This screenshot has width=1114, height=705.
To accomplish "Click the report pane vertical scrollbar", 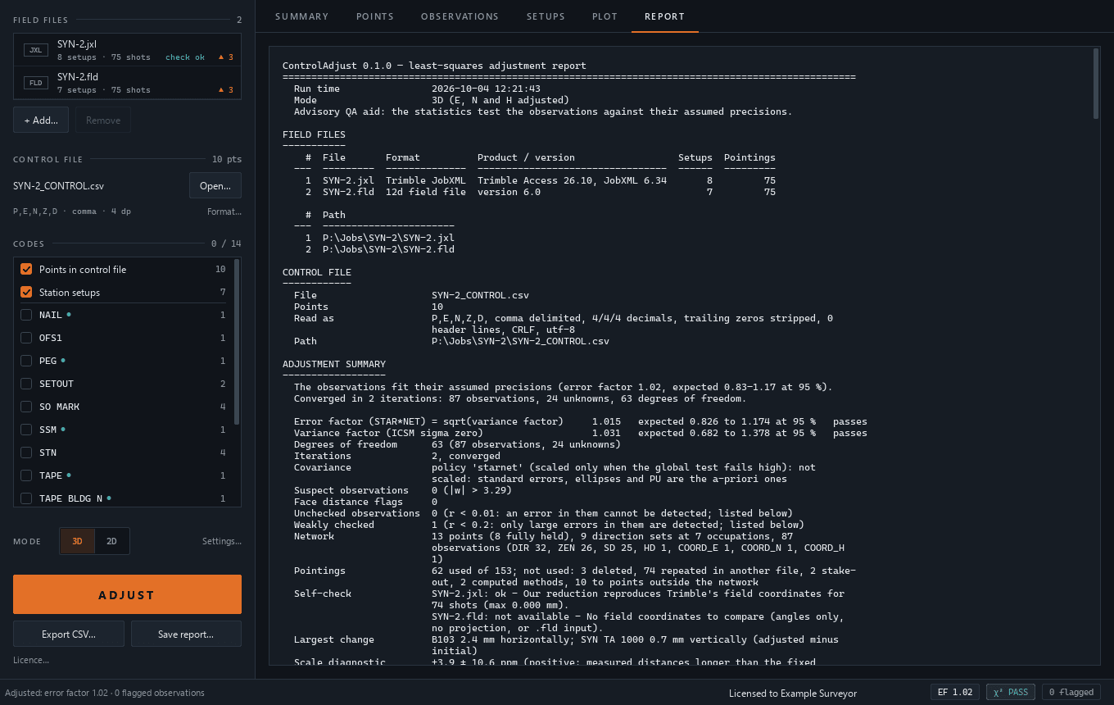I will click(1096, 83).
